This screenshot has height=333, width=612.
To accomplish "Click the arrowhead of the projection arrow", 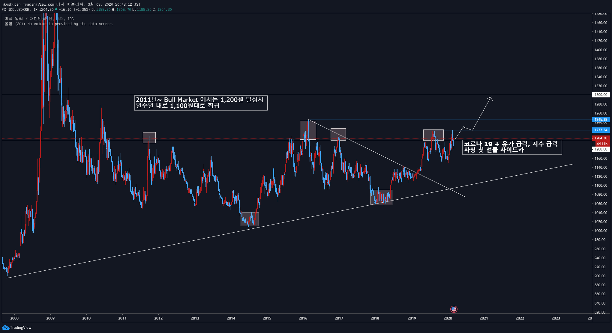I will pos(491,97).
